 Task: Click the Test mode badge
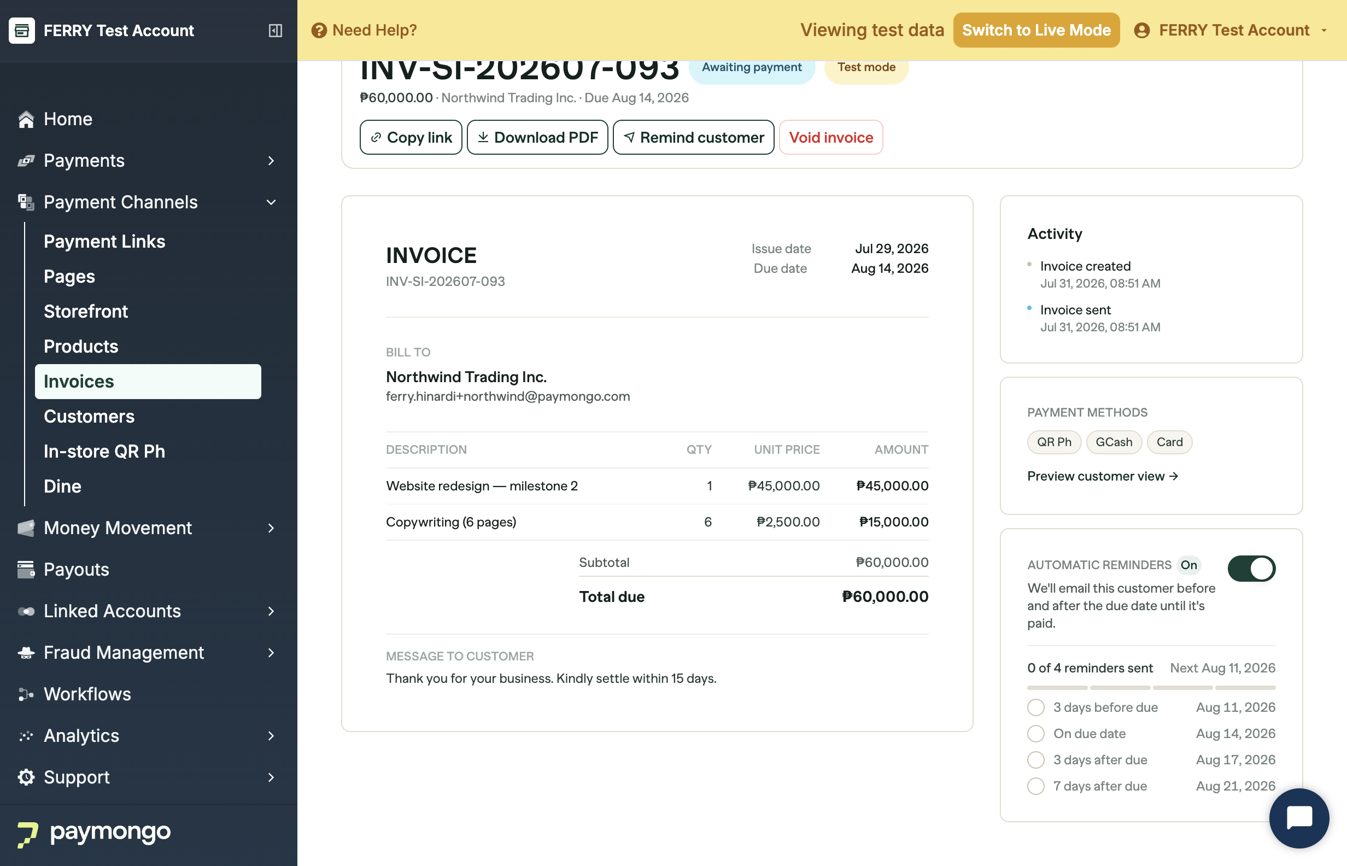point(866,68)
